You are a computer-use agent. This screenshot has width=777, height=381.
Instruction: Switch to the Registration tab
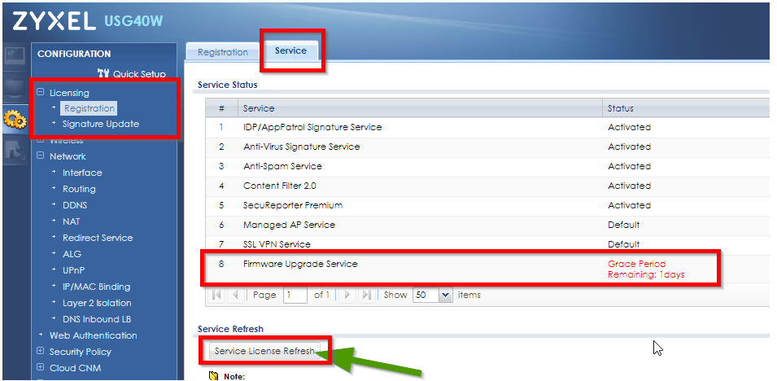[x=223, y=52]
